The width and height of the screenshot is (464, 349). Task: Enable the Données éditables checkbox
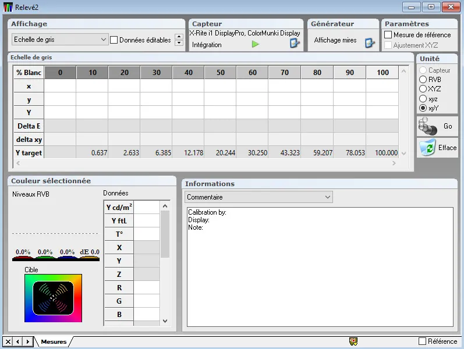tap(114, 40)
